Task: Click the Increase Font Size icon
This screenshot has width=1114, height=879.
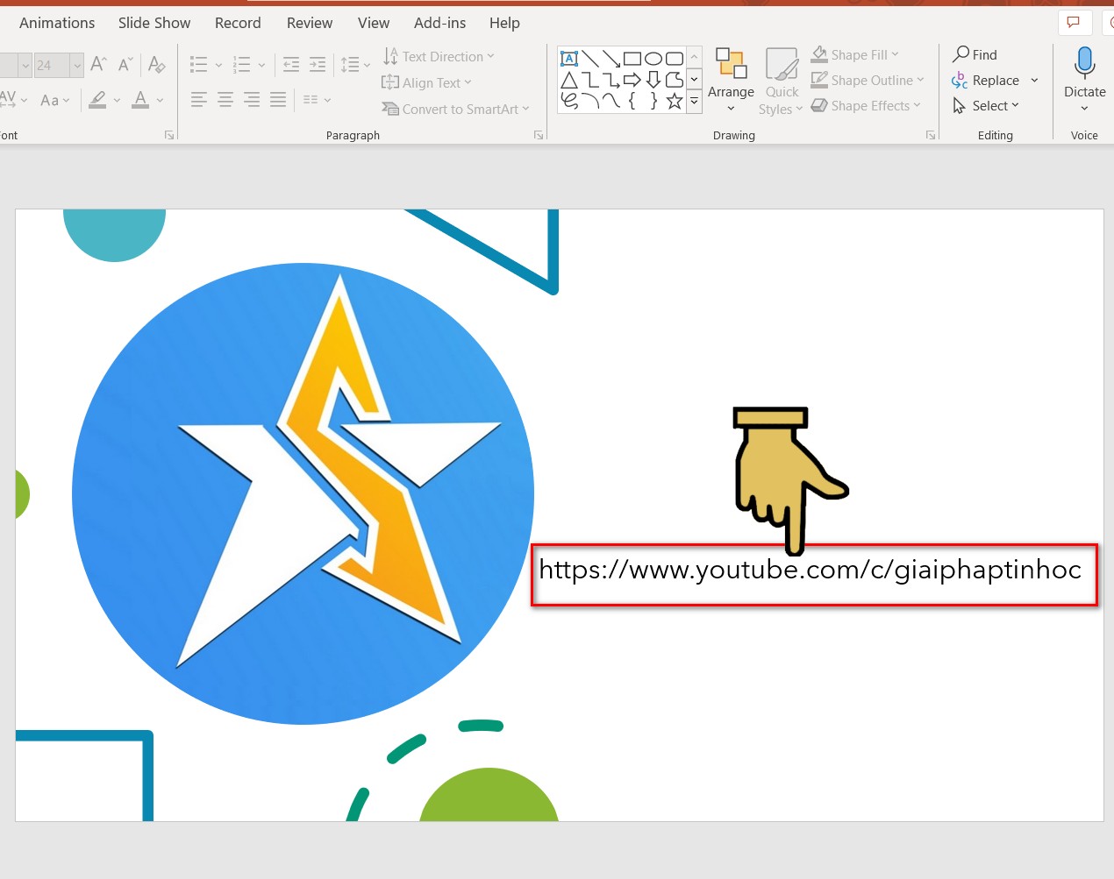Action: click(x=99, y=64)
